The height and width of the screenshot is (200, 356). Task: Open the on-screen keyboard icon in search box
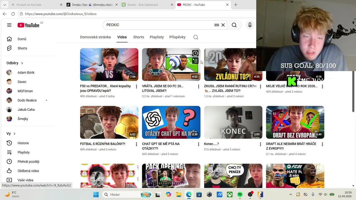point(217,25)
